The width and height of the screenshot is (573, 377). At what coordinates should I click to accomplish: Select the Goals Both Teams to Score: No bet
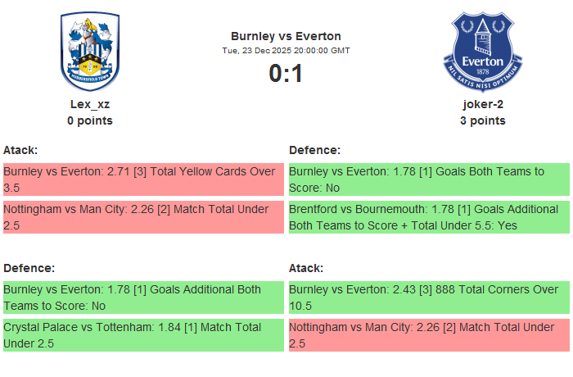click(429, 179)
